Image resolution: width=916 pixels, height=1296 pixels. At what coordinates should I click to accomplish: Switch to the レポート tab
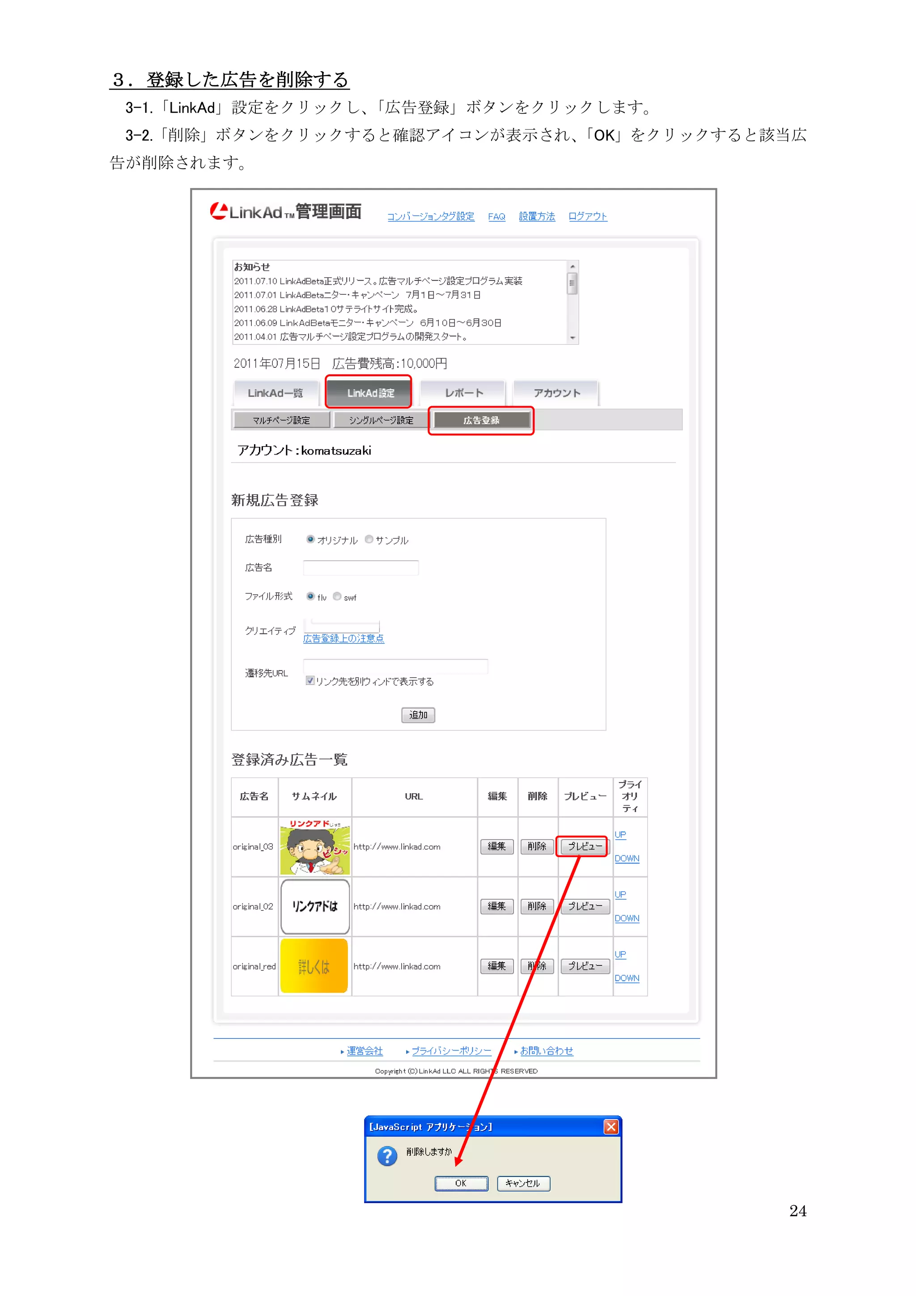pos(463,393)
